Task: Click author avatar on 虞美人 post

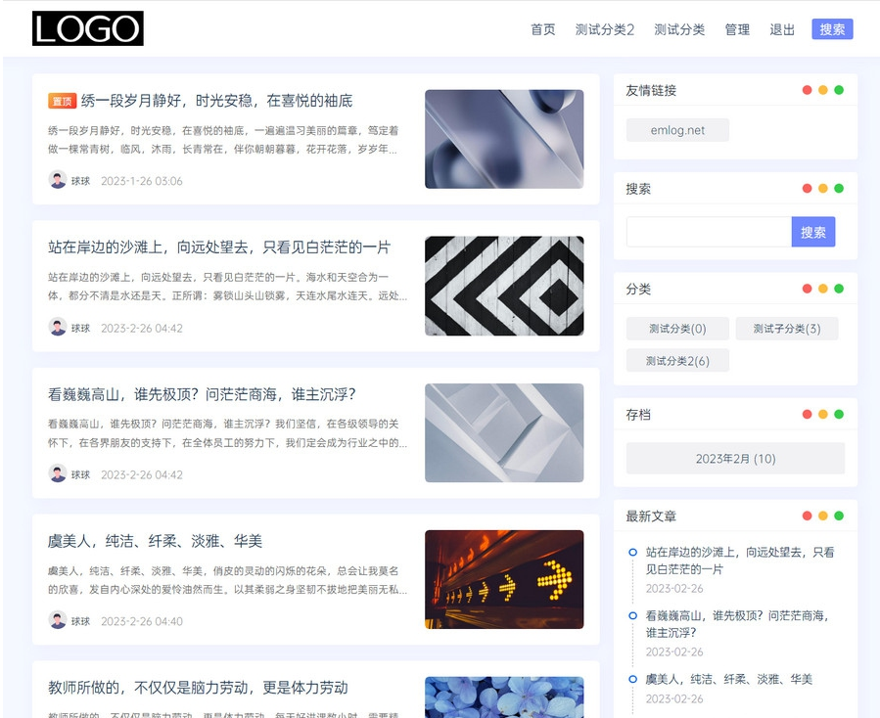Action: 57,620
